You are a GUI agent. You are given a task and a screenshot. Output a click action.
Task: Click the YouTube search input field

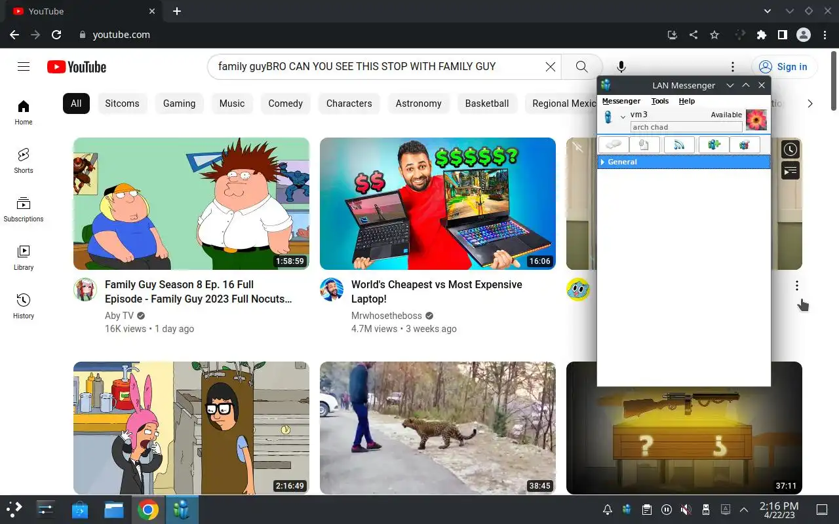(377, 67)
